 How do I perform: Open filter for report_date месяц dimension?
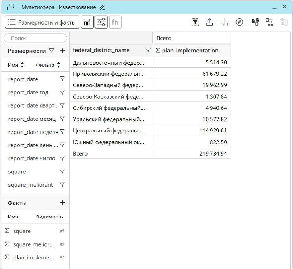tap(62, 119)
